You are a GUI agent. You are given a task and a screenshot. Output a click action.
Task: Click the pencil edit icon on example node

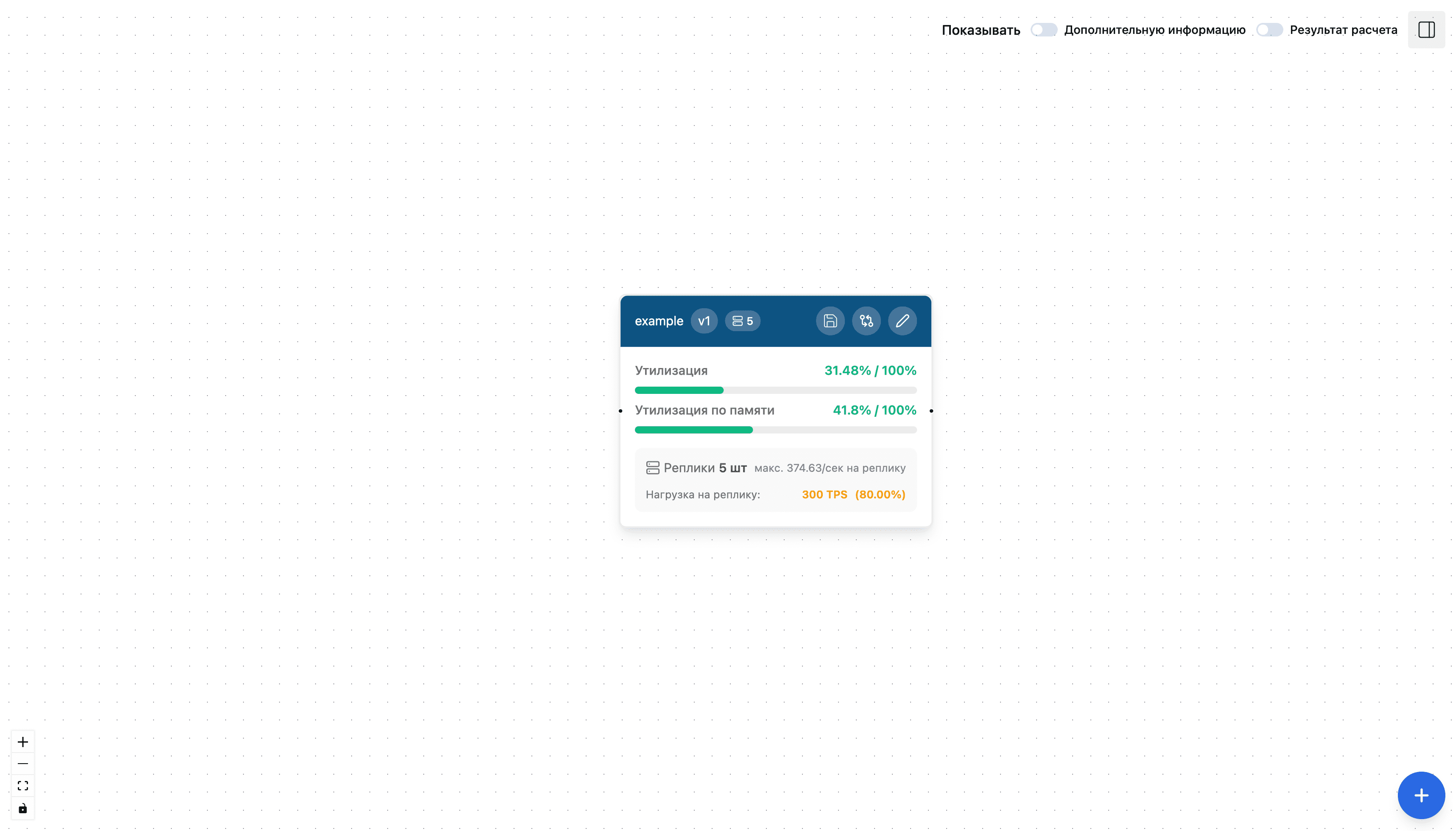tap(902, 321)
